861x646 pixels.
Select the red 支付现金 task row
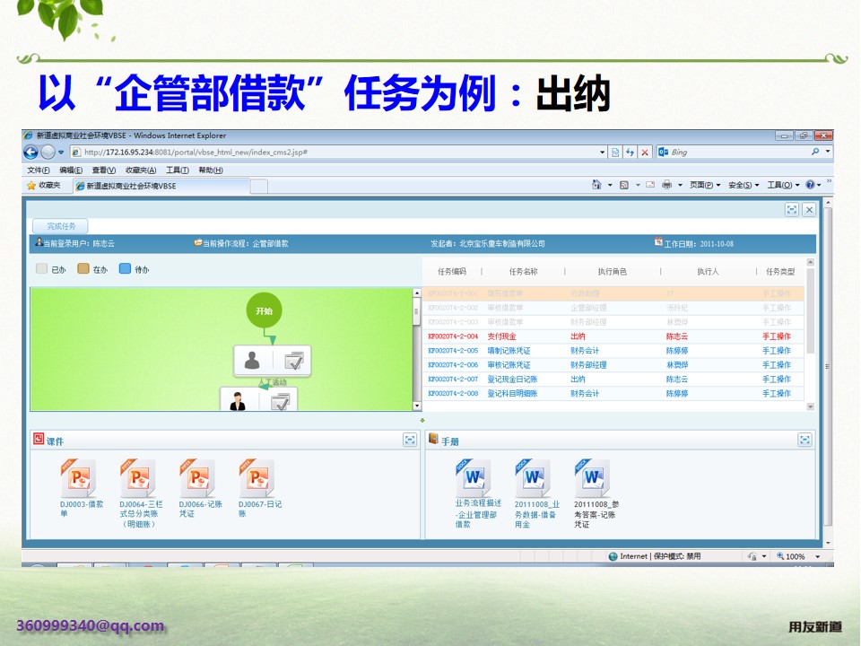(614, 336)
